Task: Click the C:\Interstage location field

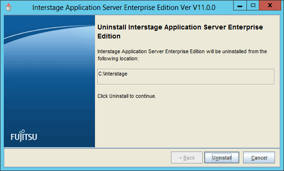Action: click(186, 76)
